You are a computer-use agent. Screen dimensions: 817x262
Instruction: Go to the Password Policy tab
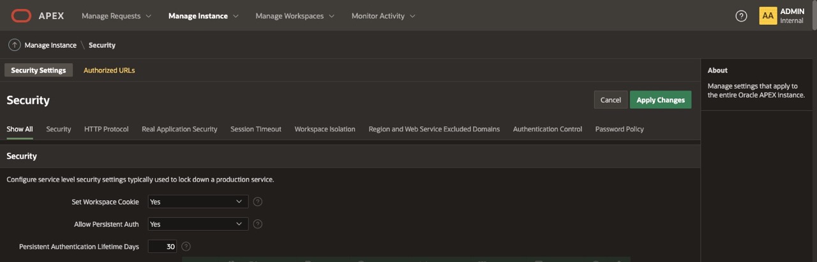pos(619,129)
